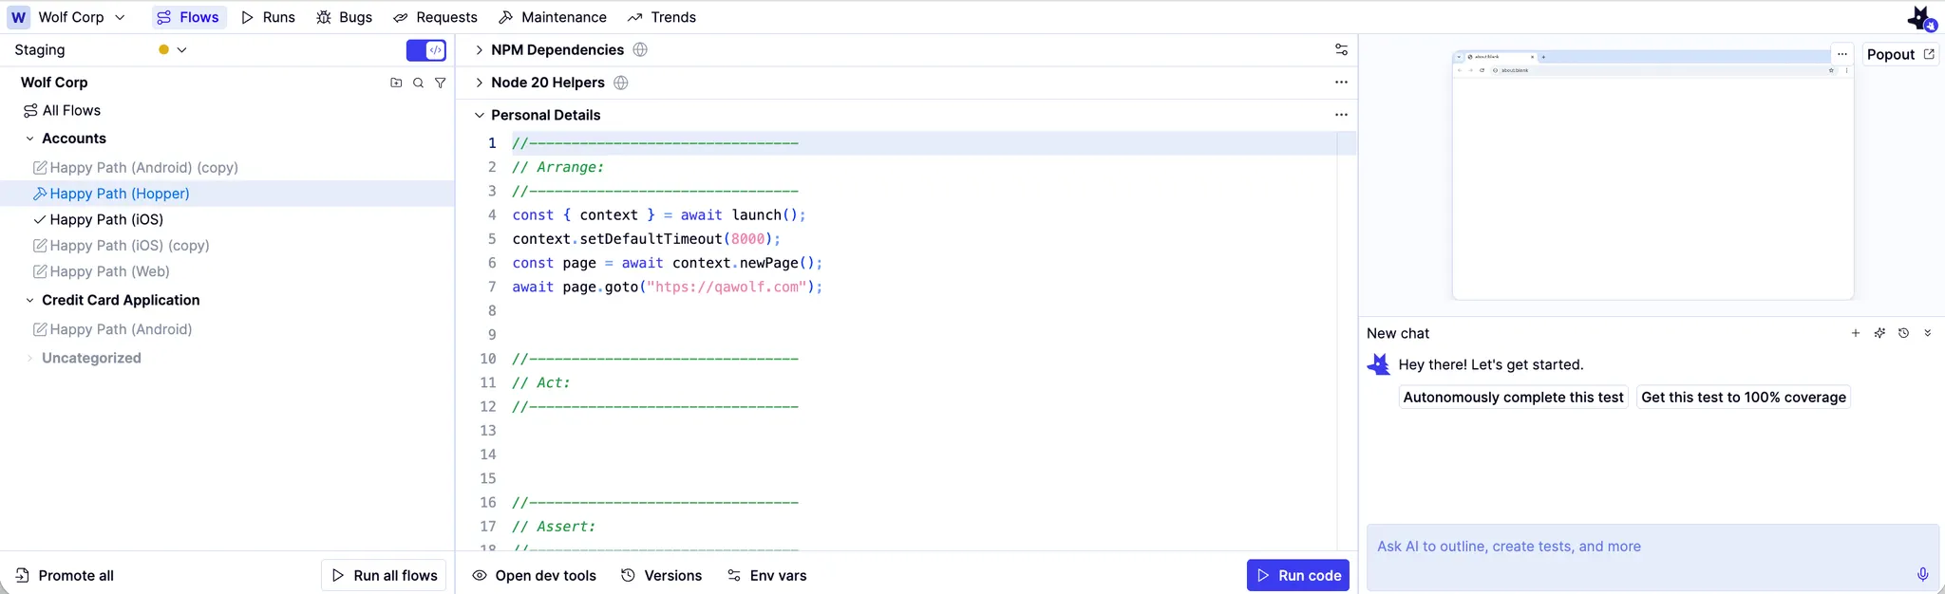Open the more options menu for Personal Details

(x=1341, y=115)
